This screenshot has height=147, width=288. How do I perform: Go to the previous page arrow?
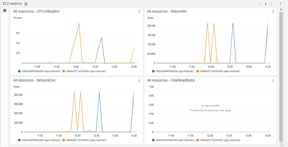tap(260, 4)
